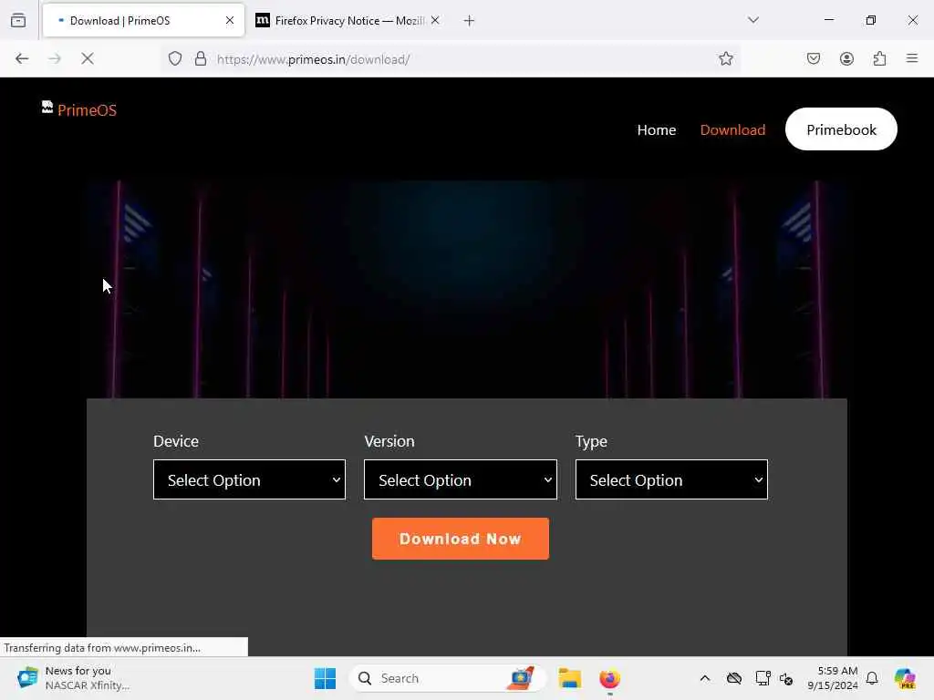
Task: Bookmark this page with star icon
Action: tap(725, 58)
